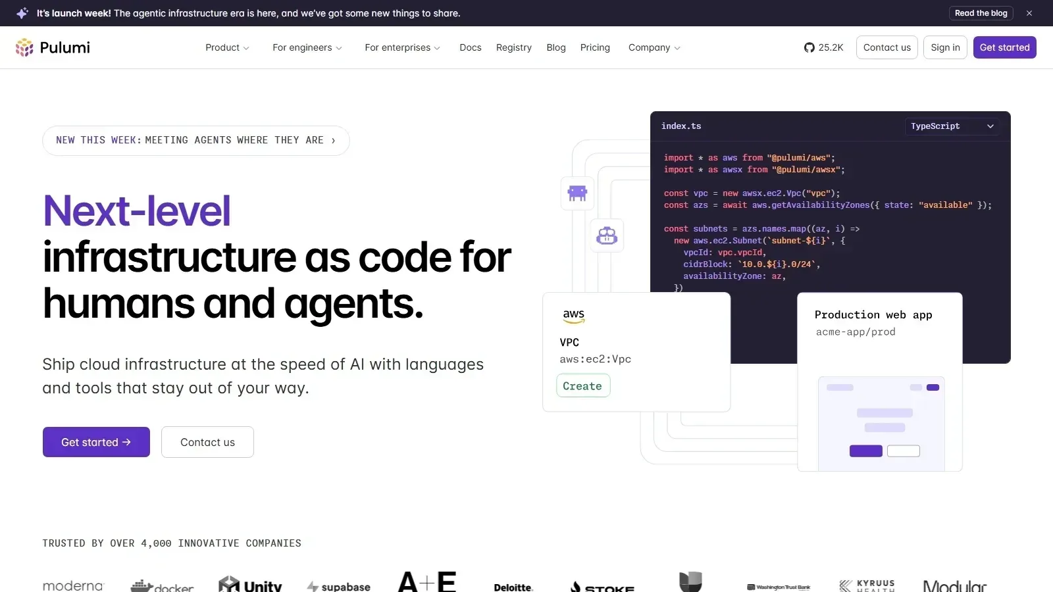Click Read the blog button
The height and width of the screenshot is (592, 1053).
[981, 13]
